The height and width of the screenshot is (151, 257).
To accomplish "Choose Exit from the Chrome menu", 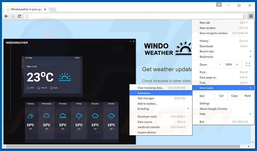I will [x=223, y=121].
